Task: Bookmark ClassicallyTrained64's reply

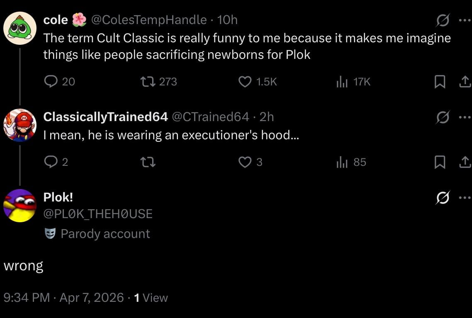Action: click(439, 162)
